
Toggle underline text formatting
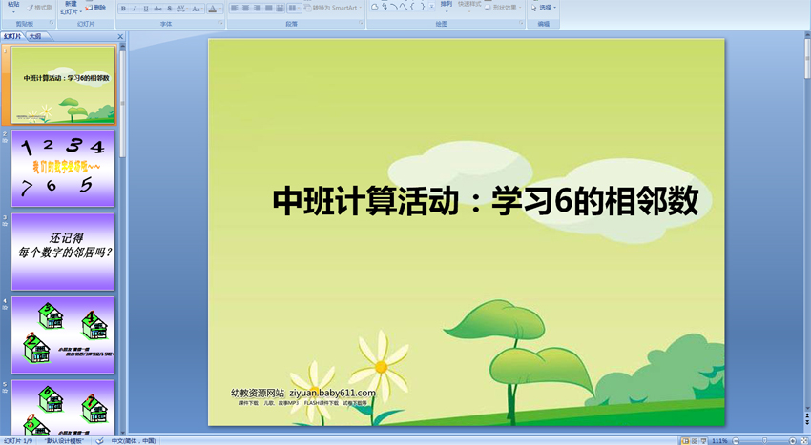[145, 9]
